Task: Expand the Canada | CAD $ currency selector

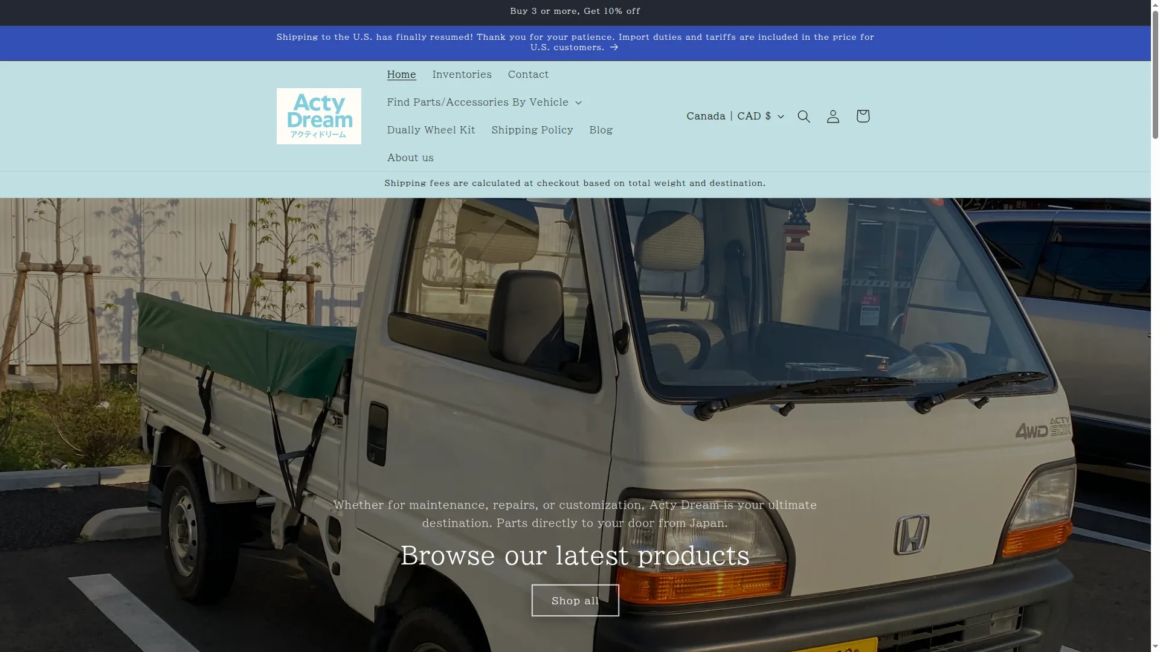Action: [x=735, y=116]
